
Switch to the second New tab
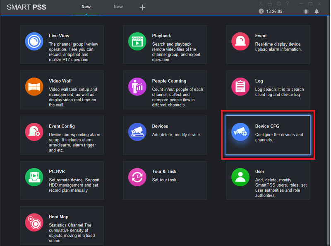(118, 7)
